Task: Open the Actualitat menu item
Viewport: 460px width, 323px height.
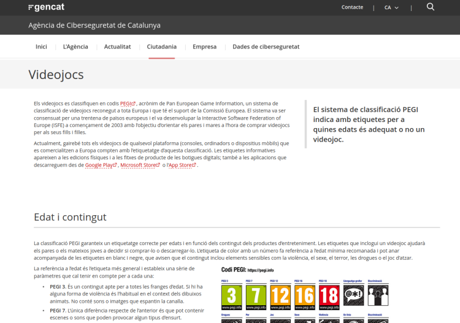Action: pos(117,47)
